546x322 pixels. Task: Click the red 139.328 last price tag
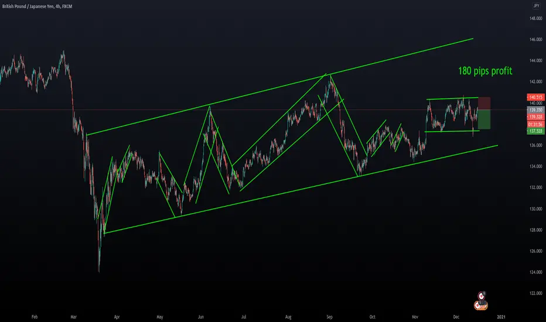click(535, 117)
